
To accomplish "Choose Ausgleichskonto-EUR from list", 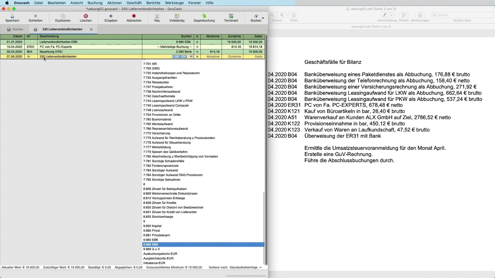I will [x=203, y=258].
